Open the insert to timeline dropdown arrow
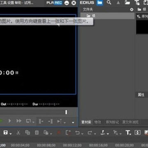This screenshot has height=148, width=148. 65,123
